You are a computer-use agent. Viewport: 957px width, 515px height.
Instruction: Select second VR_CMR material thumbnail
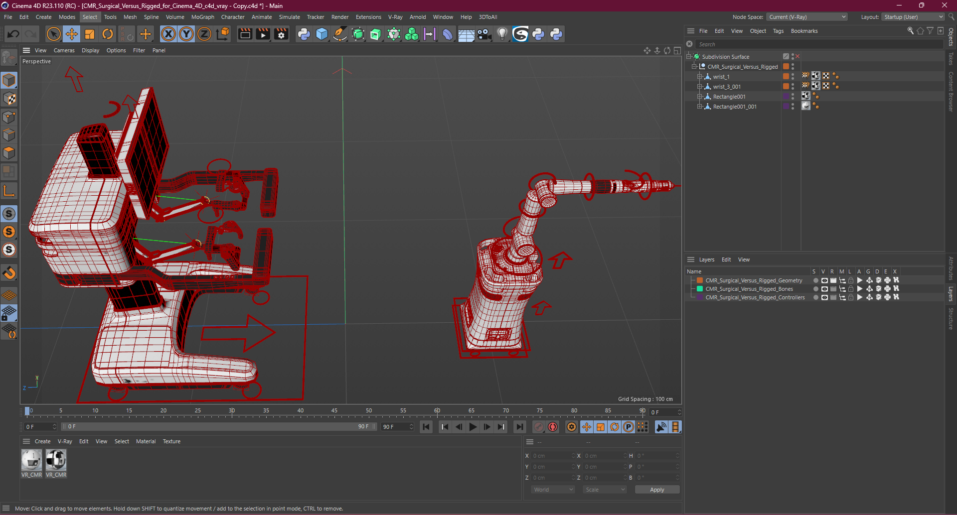(56, 460)
